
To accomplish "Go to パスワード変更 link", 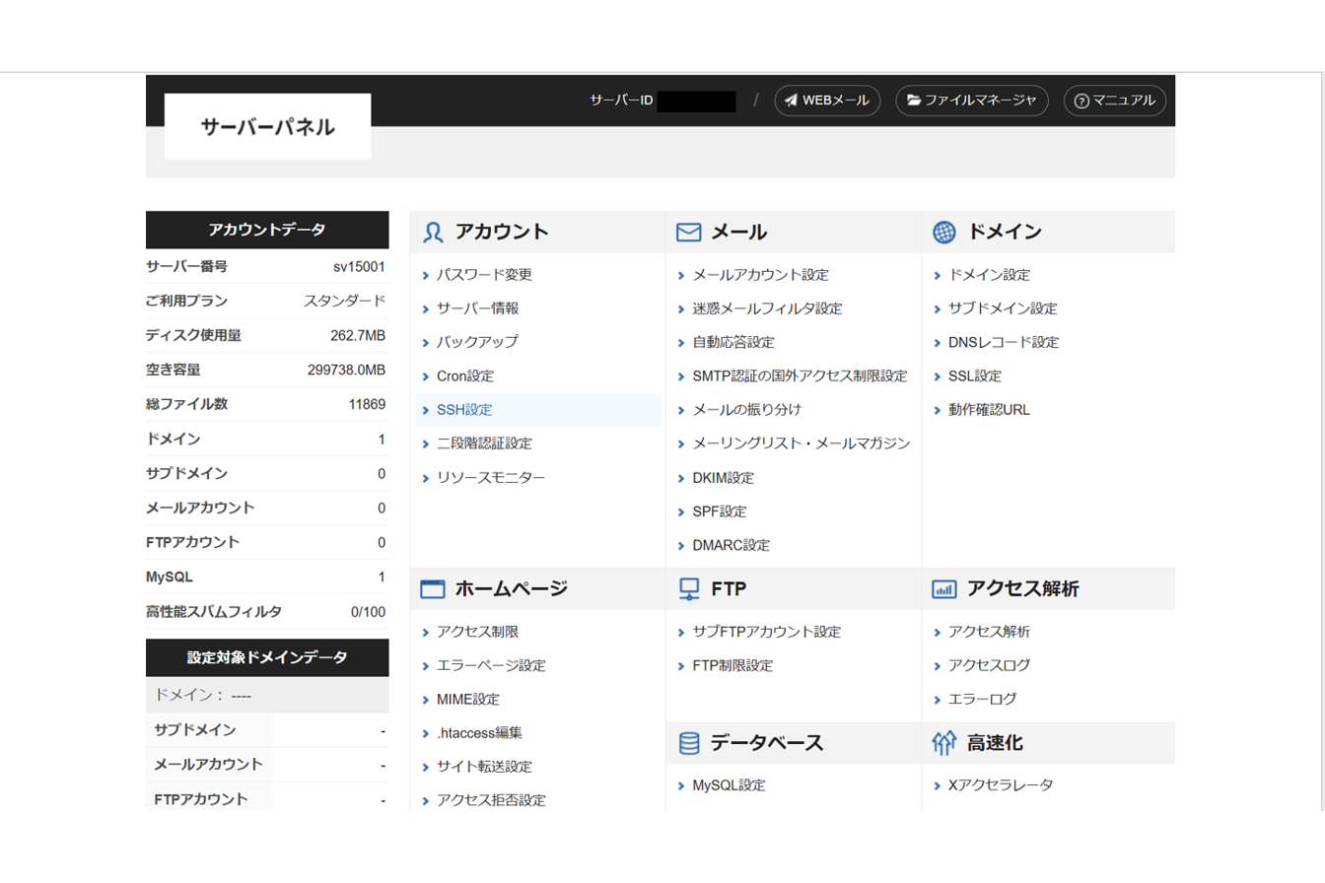I will (484, 275).
